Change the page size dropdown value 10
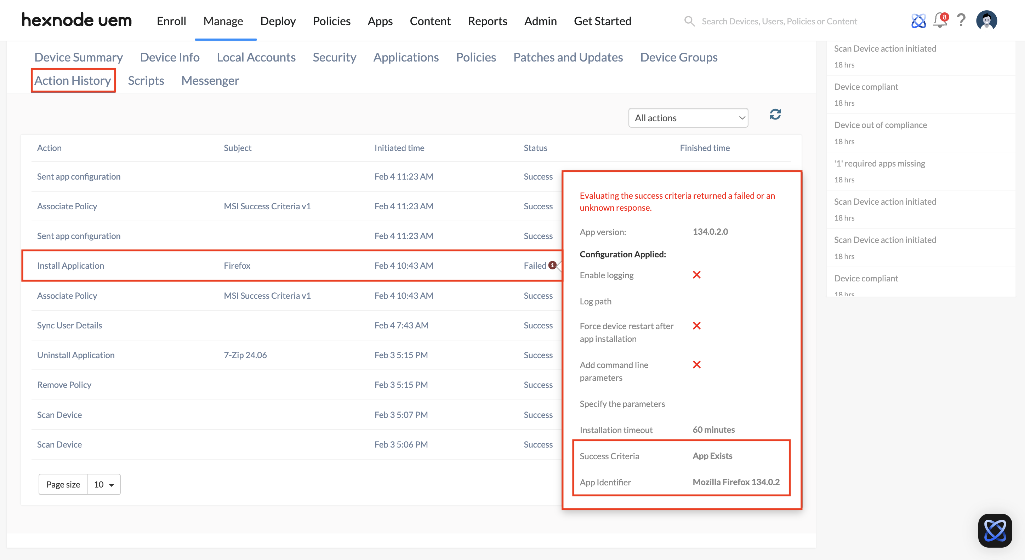 click(104, 484)
